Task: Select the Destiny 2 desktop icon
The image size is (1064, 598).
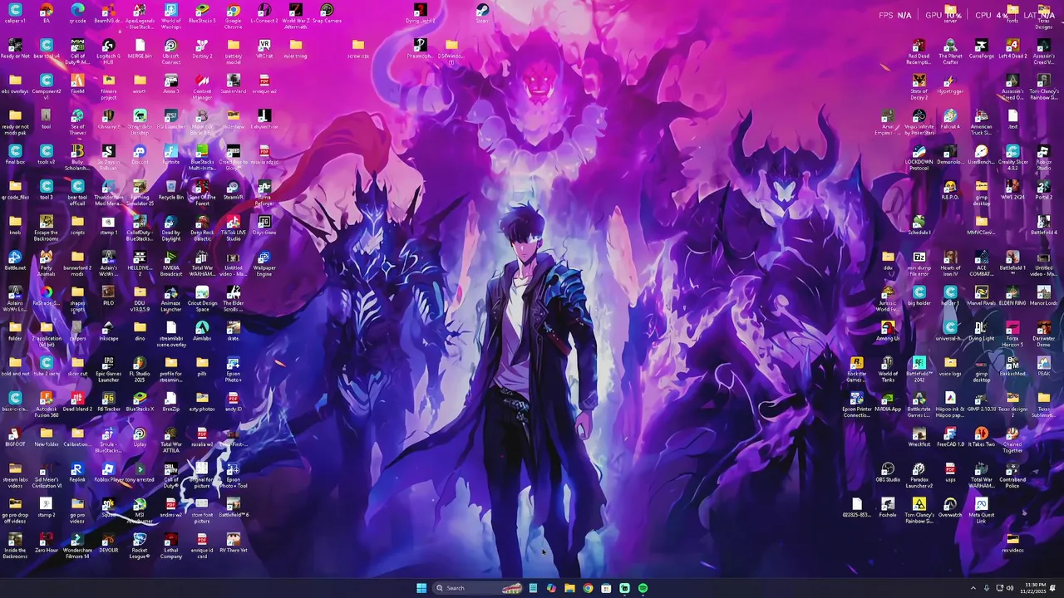Action: click(x=202, y=49)
